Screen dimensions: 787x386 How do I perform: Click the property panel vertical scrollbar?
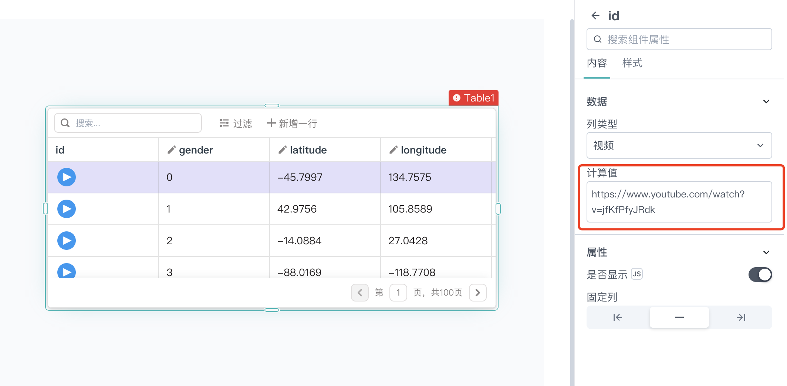pos(572,202)
